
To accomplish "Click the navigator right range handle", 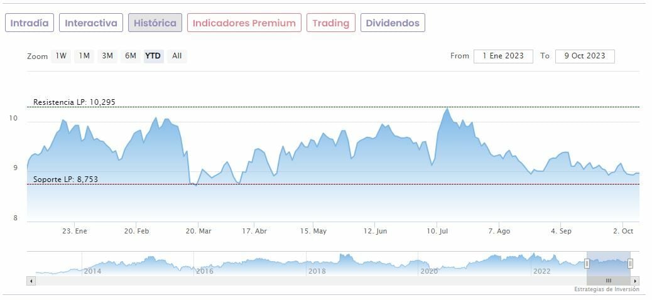I will (x=630, y=264).
